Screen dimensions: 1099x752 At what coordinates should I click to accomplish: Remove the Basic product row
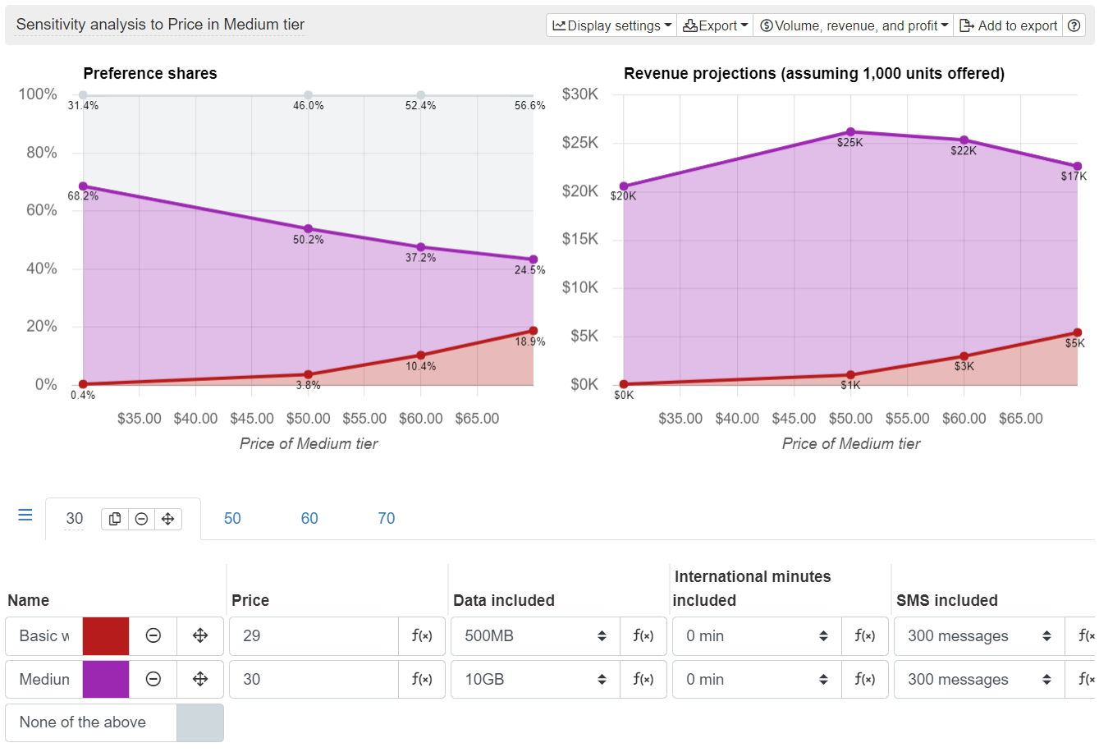click(153, 636)
